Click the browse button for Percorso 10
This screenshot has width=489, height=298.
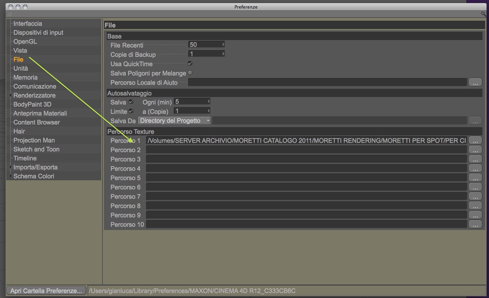pos(475,224)
